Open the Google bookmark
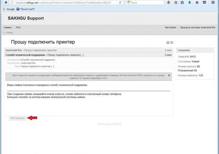The height and width of the screenshot is (154, 219). coord(9,9)
